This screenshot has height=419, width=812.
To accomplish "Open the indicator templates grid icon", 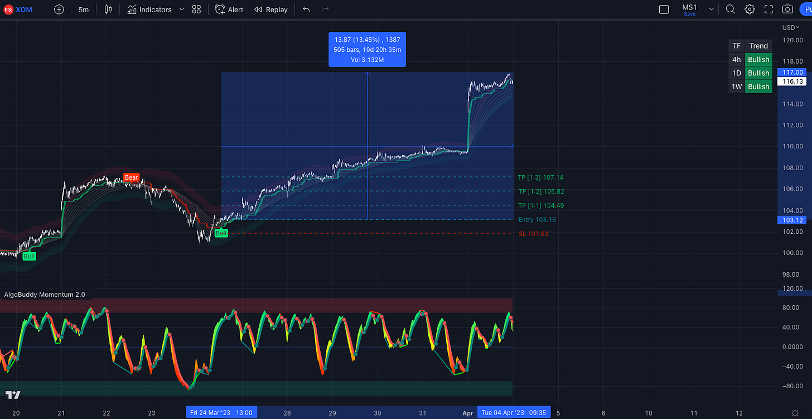I will [x=196, y=9].
